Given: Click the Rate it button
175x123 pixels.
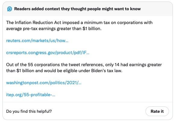Looking at the screenshot, I should click(157, 111).
